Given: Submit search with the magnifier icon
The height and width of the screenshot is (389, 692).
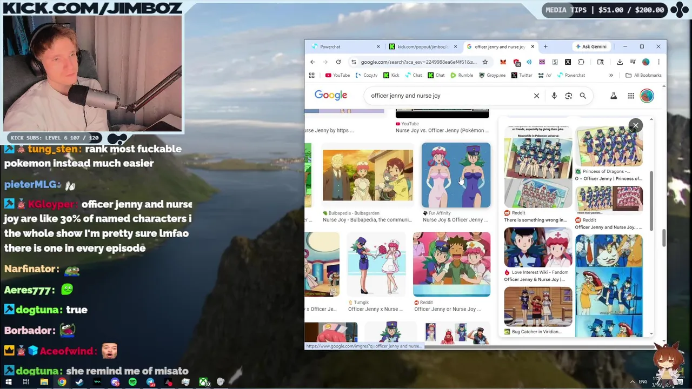Looking at the screenshot, I should click(x=583, y=96).
